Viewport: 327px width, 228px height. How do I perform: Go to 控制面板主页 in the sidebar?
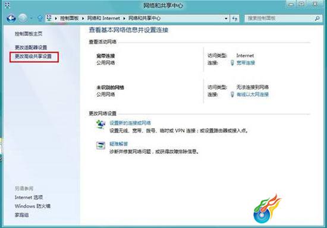(29, 34)
